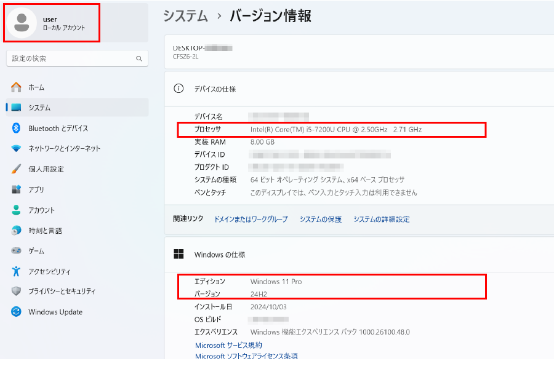Image resolution: width=554 pixels, height=369 pixels.
Task: Click the search magnifier icon
Action: pyautogui.click(x=139, y=58)
